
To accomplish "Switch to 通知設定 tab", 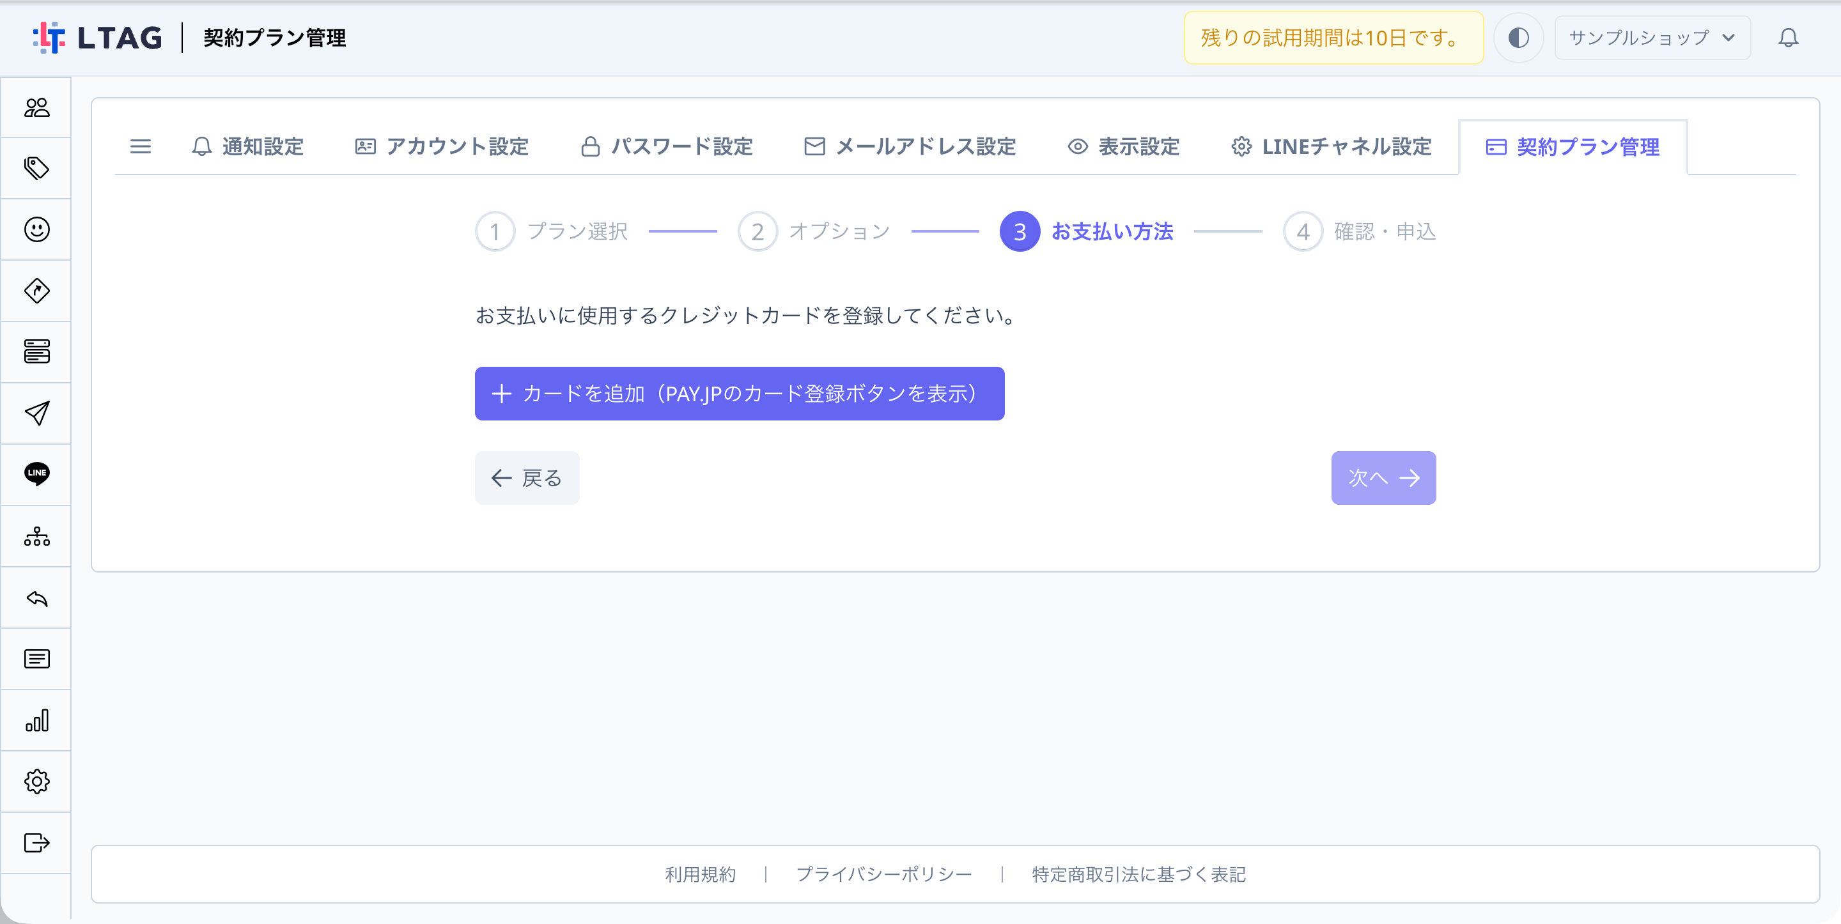I will pyautogui.click(x=248, y=146).
